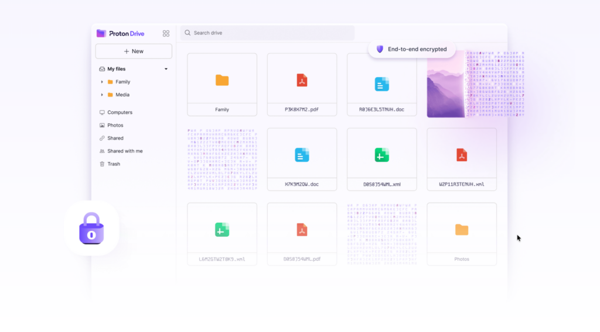Select the X7K9M2QW.doc file icon

[x=302, y=155]
